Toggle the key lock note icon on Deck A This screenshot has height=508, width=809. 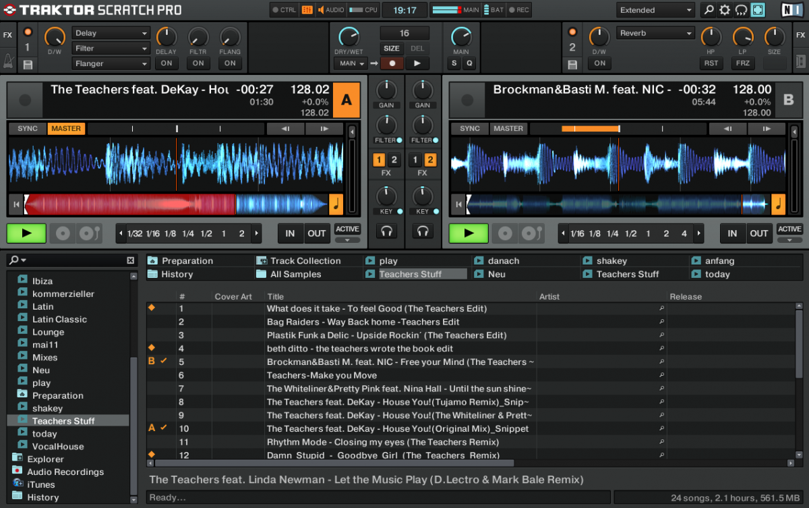click(336, 204)
